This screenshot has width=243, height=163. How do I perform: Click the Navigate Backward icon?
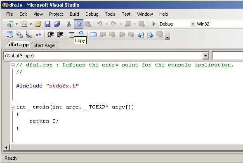coord(128,24)
